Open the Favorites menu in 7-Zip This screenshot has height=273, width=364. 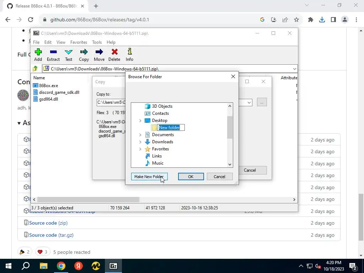(79, 42)
